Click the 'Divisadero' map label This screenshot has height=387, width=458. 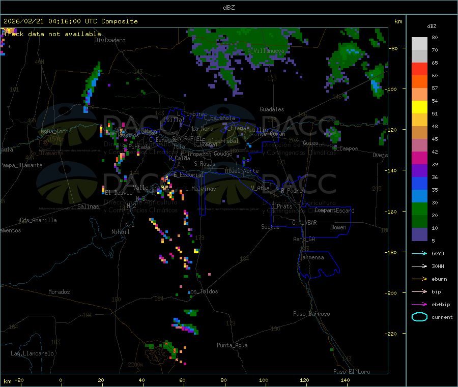tap(110, 40)
